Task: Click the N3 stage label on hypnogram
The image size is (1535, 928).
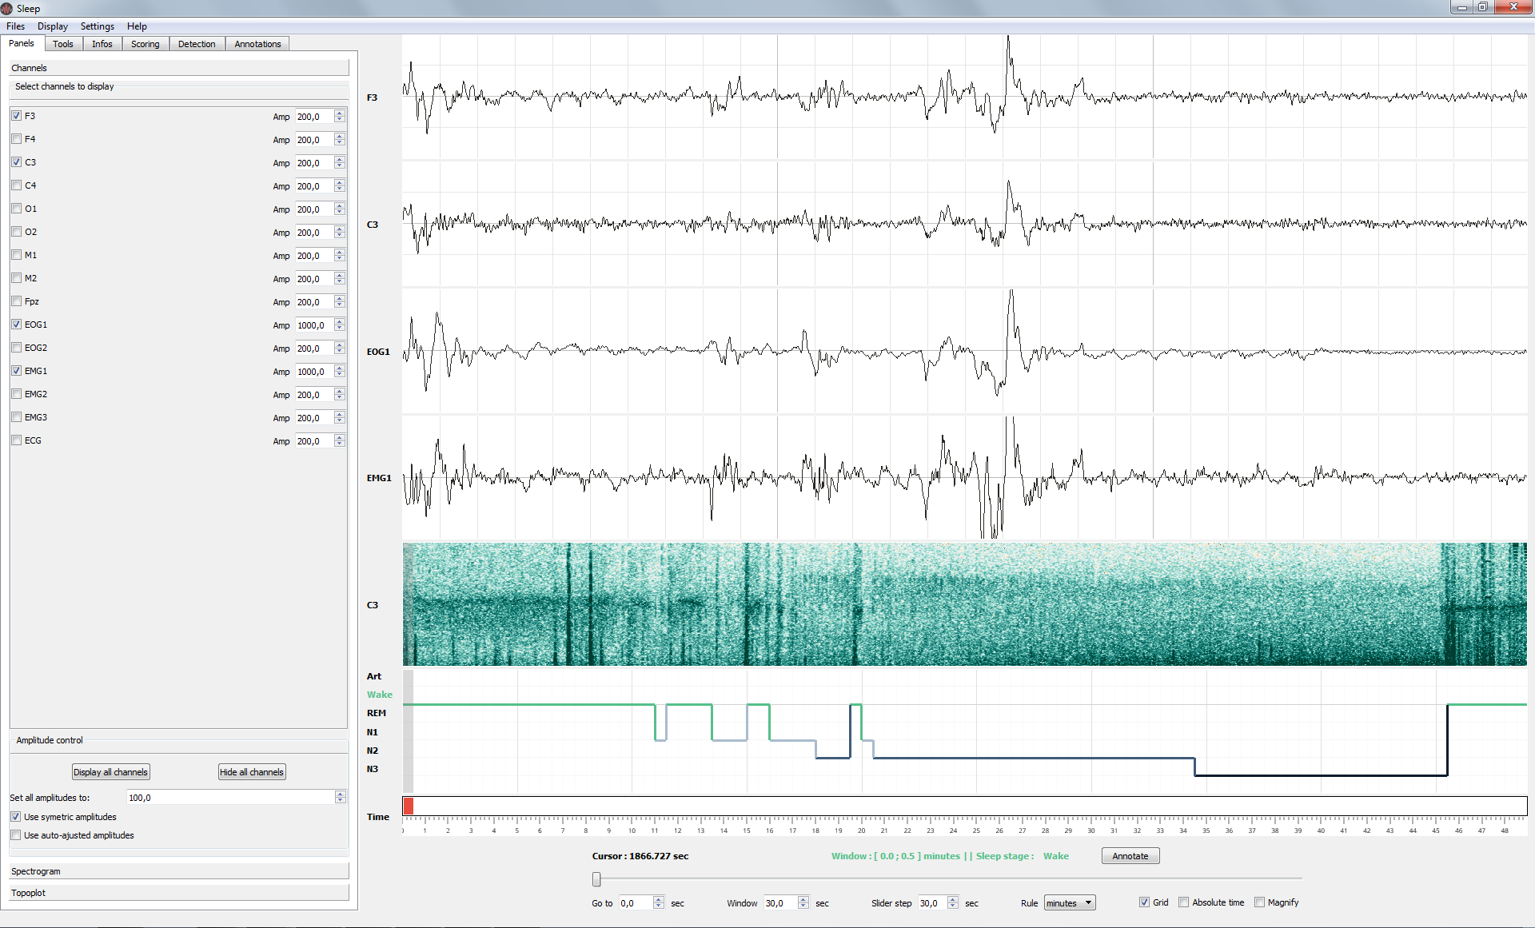Action: 373,769
